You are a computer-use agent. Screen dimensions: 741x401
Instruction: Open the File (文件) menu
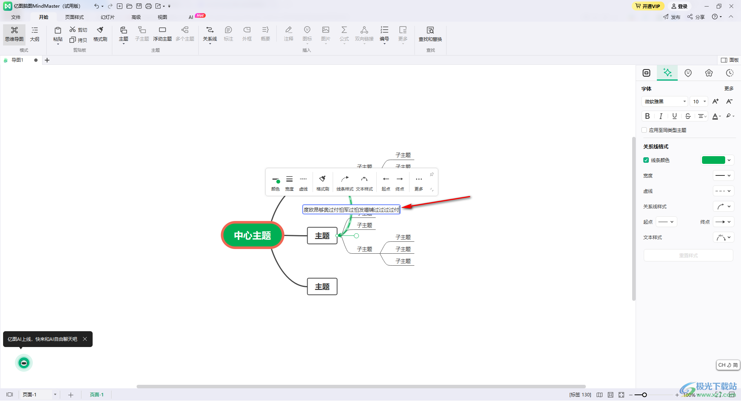16,17
